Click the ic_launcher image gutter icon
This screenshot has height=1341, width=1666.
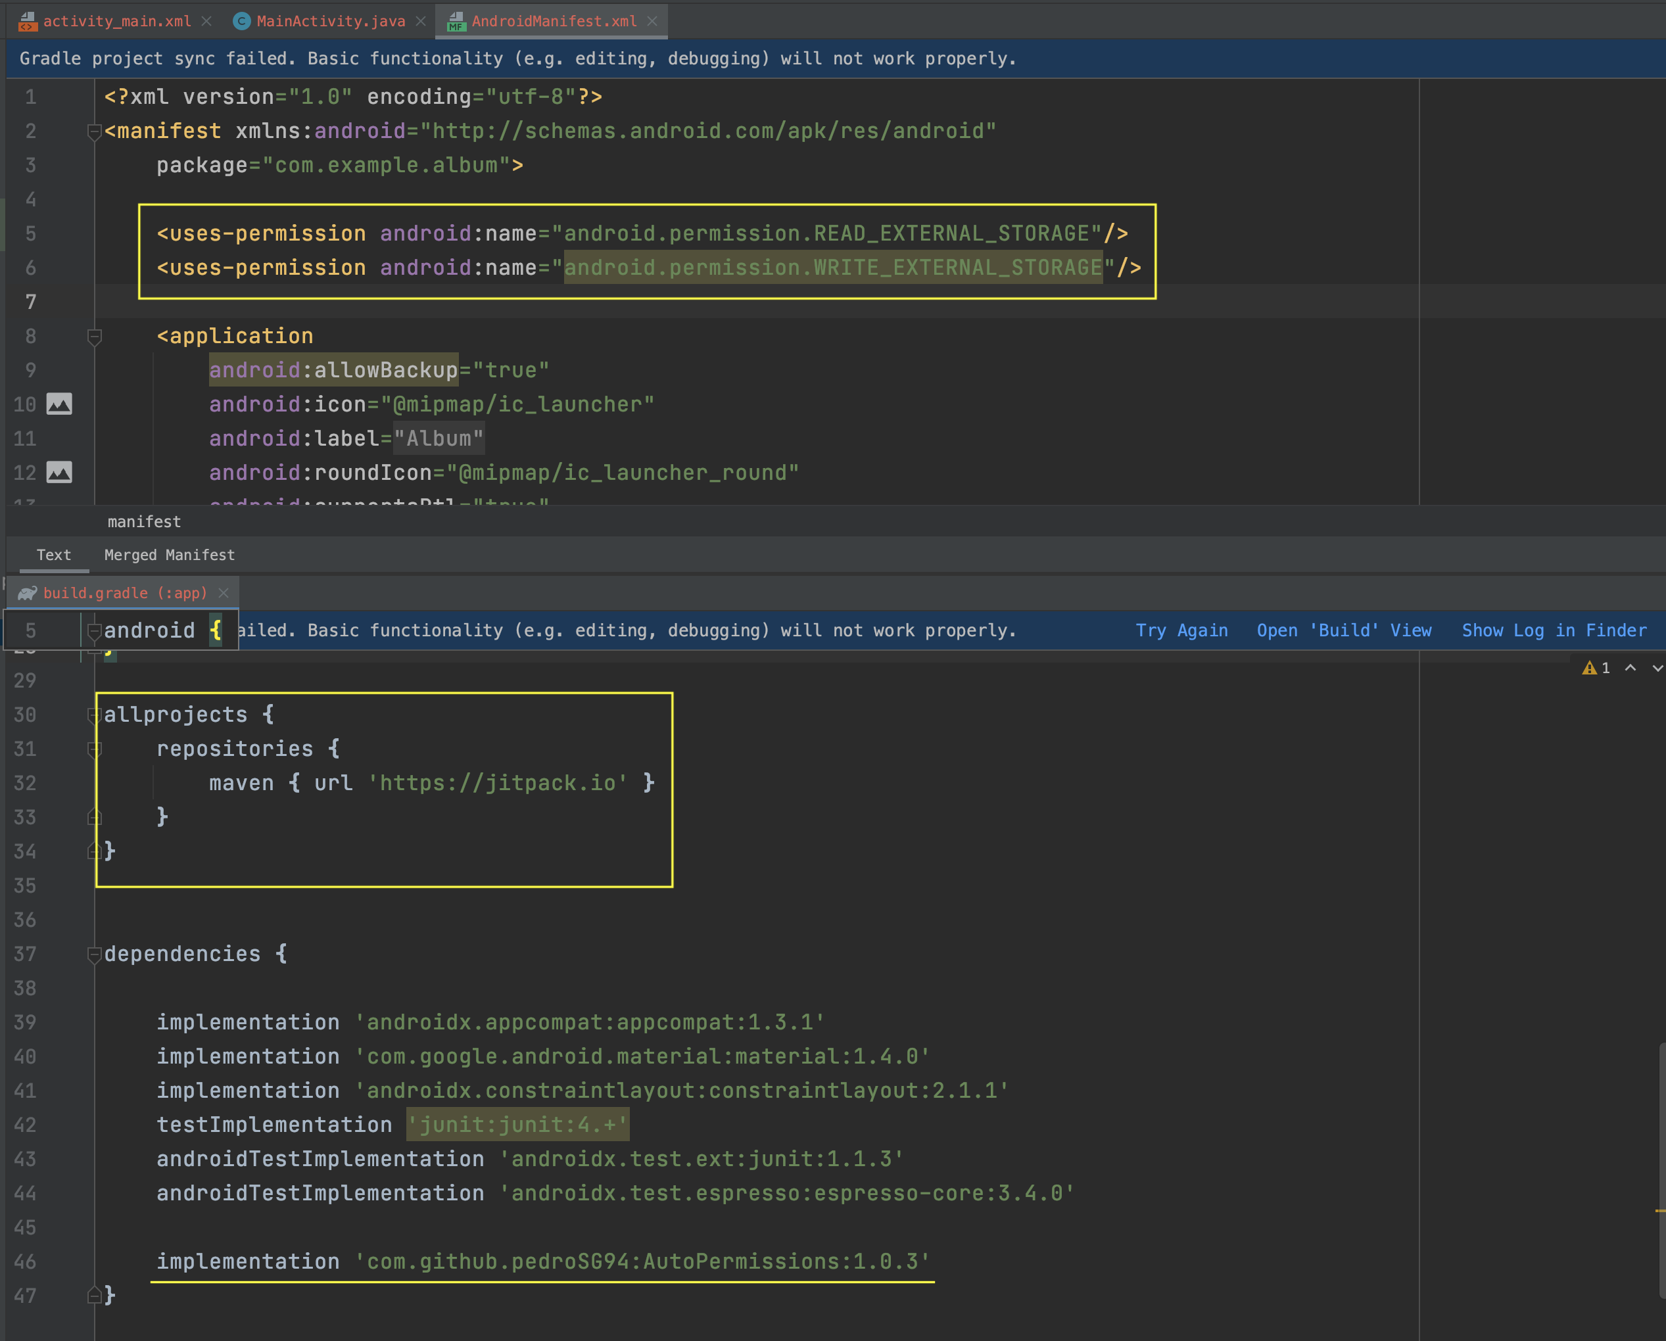click(x=59, y=404)
